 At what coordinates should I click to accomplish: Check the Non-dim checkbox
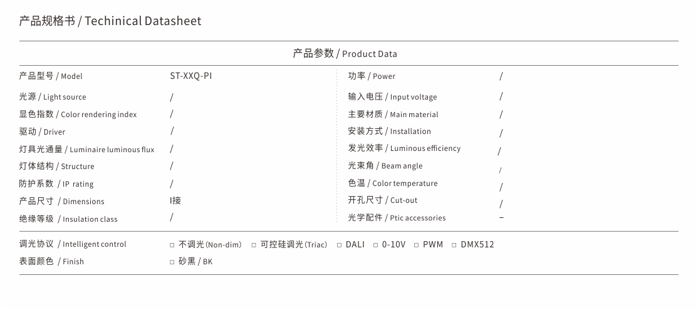click(x=172, y=245)
